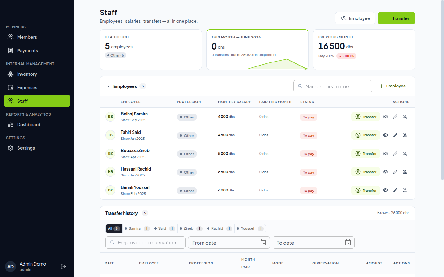The image size is (444, 277).
Task: Edit Bouazza Zineb with the pencil icon
Action: [395, 154]
